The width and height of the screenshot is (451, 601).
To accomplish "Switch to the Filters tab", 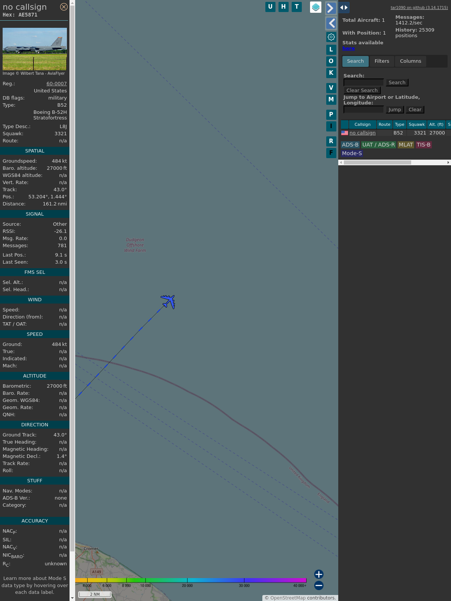I will pyautogui.click(x=382, y=61).
